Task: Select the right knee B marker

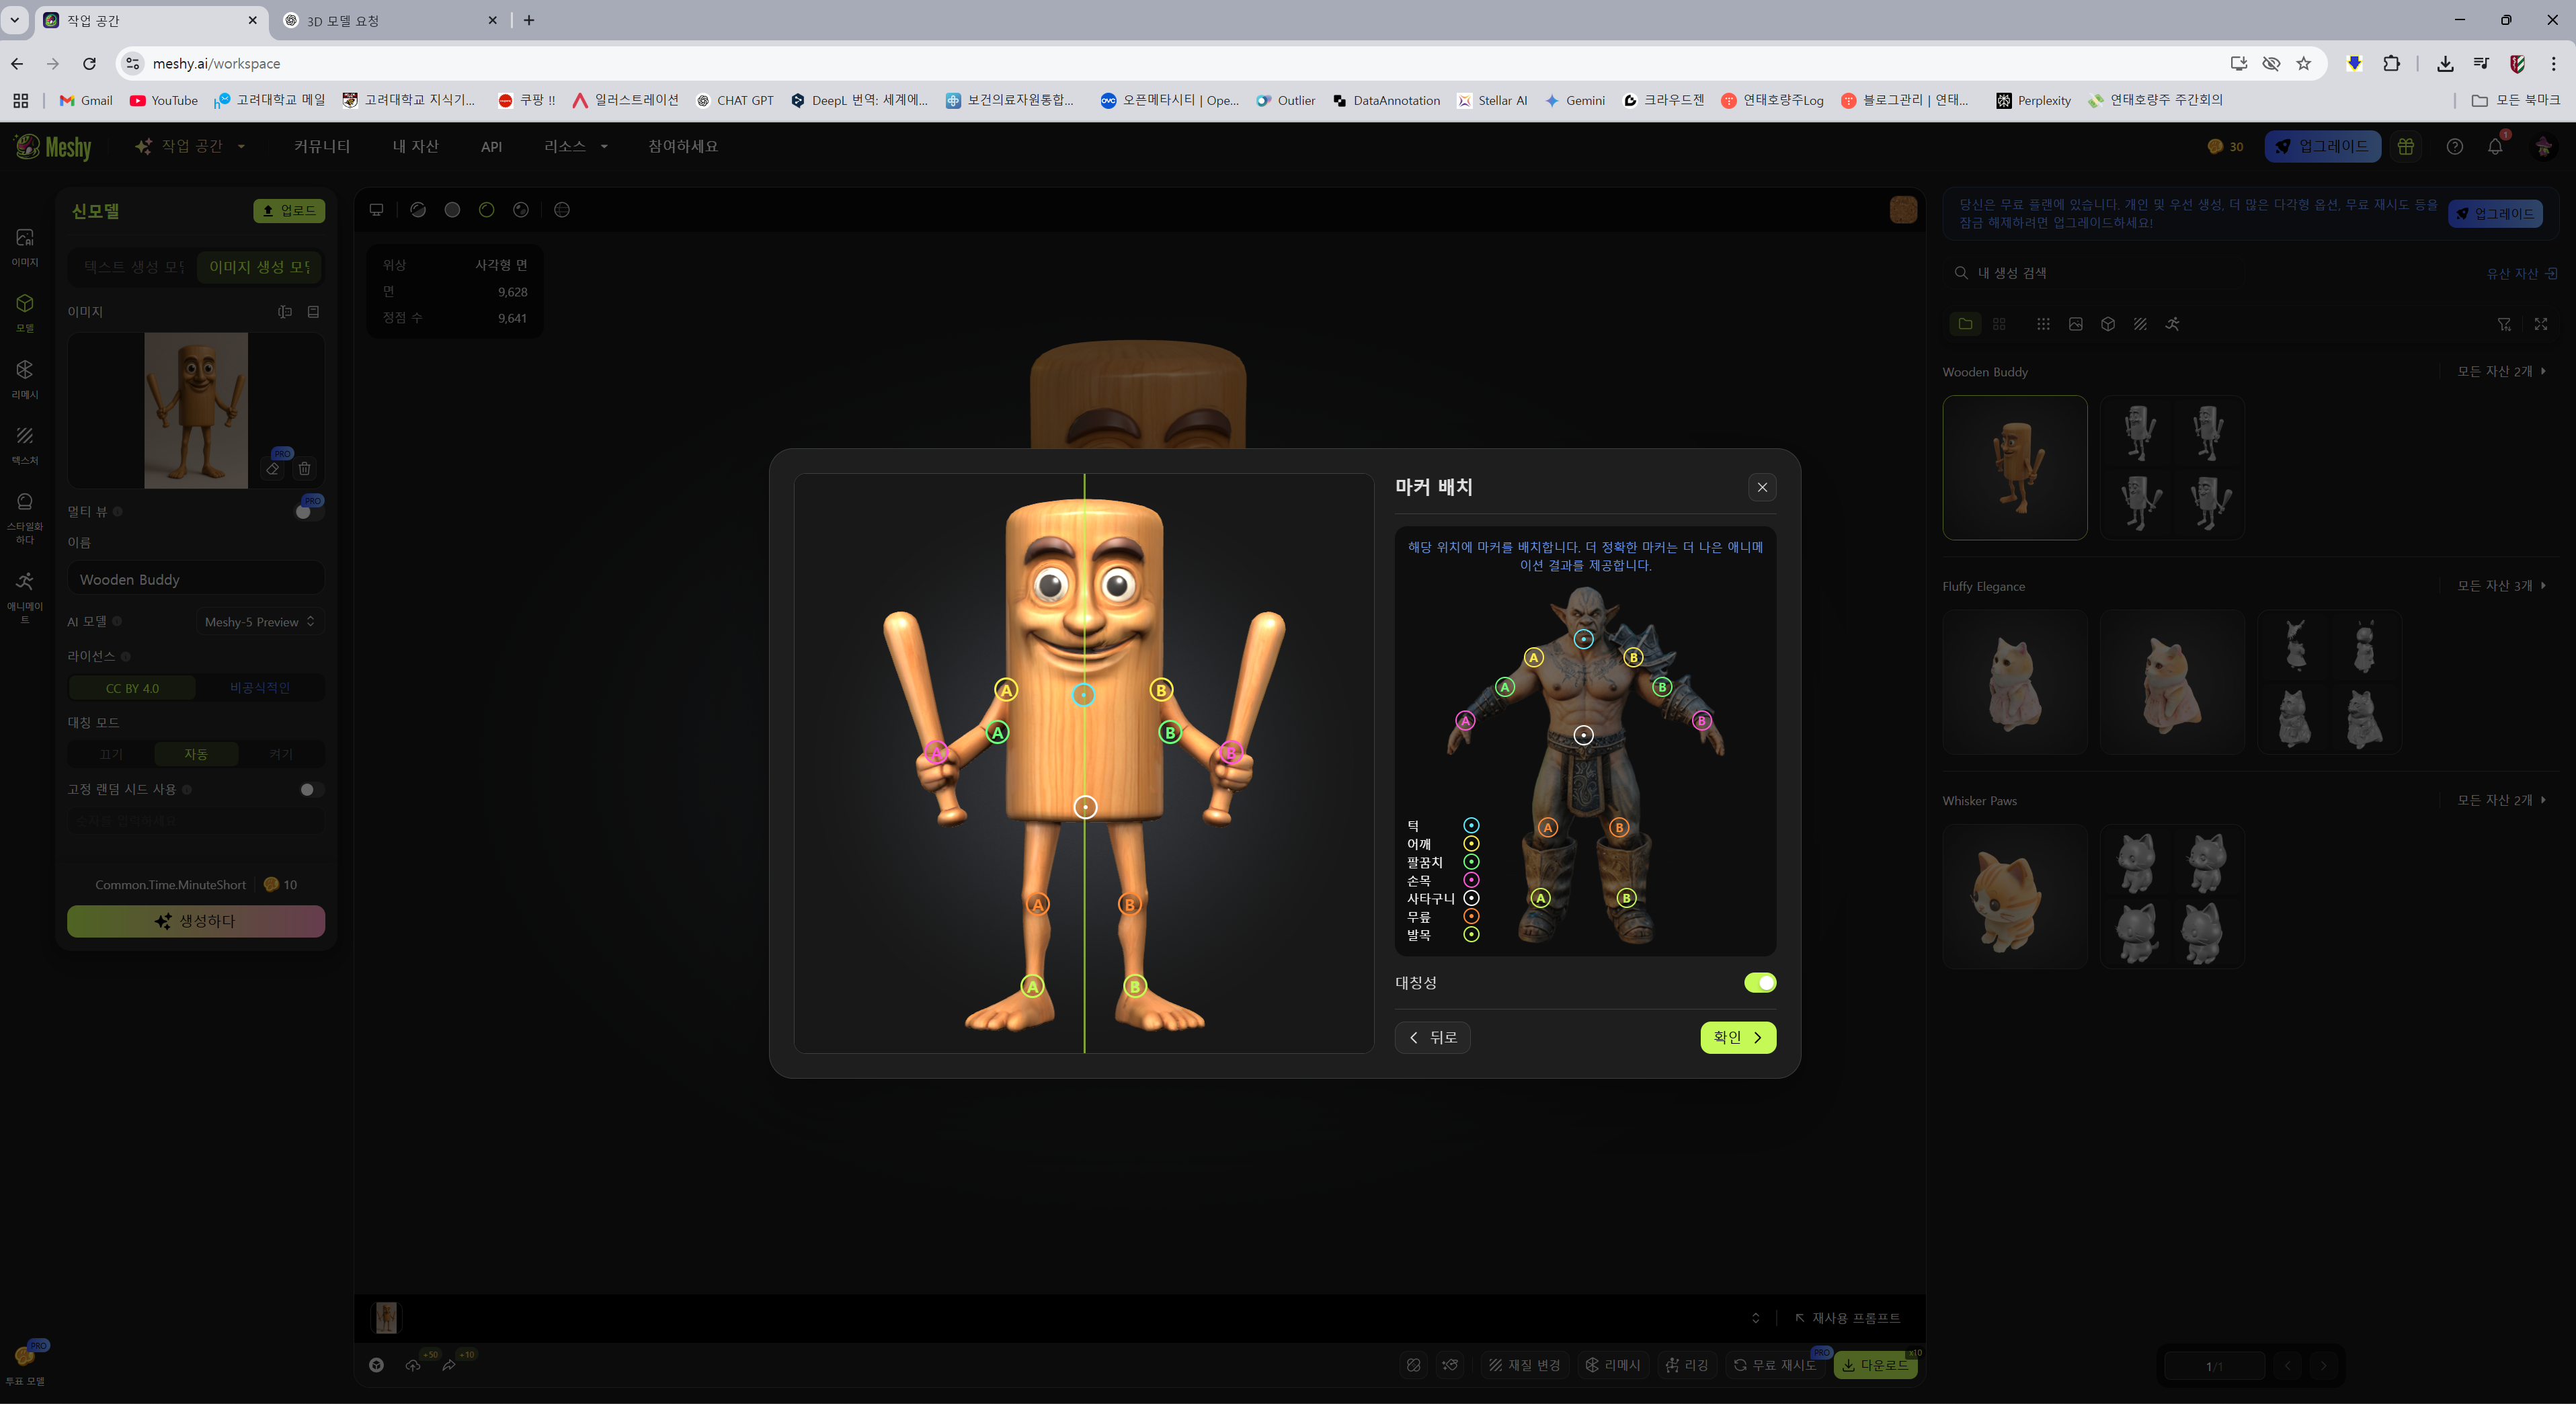Action: point(1129,904)
